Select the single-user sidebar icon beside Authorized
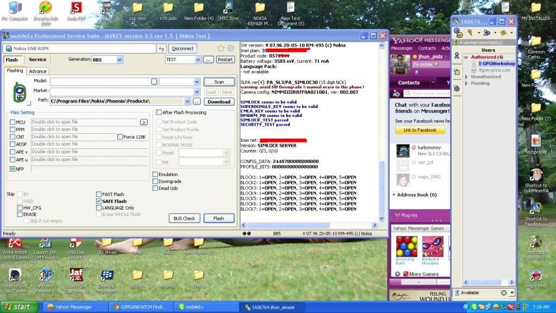Image resolution: width=556 pixels, height=313 pixels. 457,56
